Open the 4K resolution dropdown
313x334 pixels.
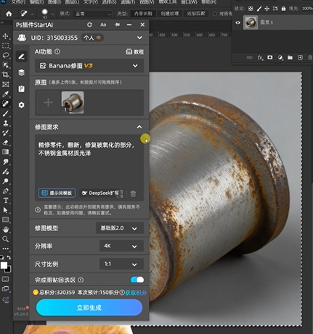121,246
